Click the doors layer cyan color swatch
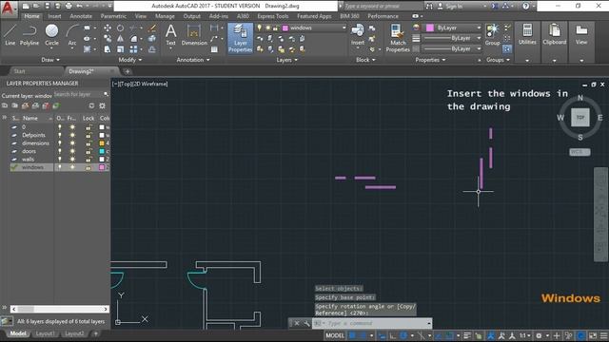 (102, 151)
